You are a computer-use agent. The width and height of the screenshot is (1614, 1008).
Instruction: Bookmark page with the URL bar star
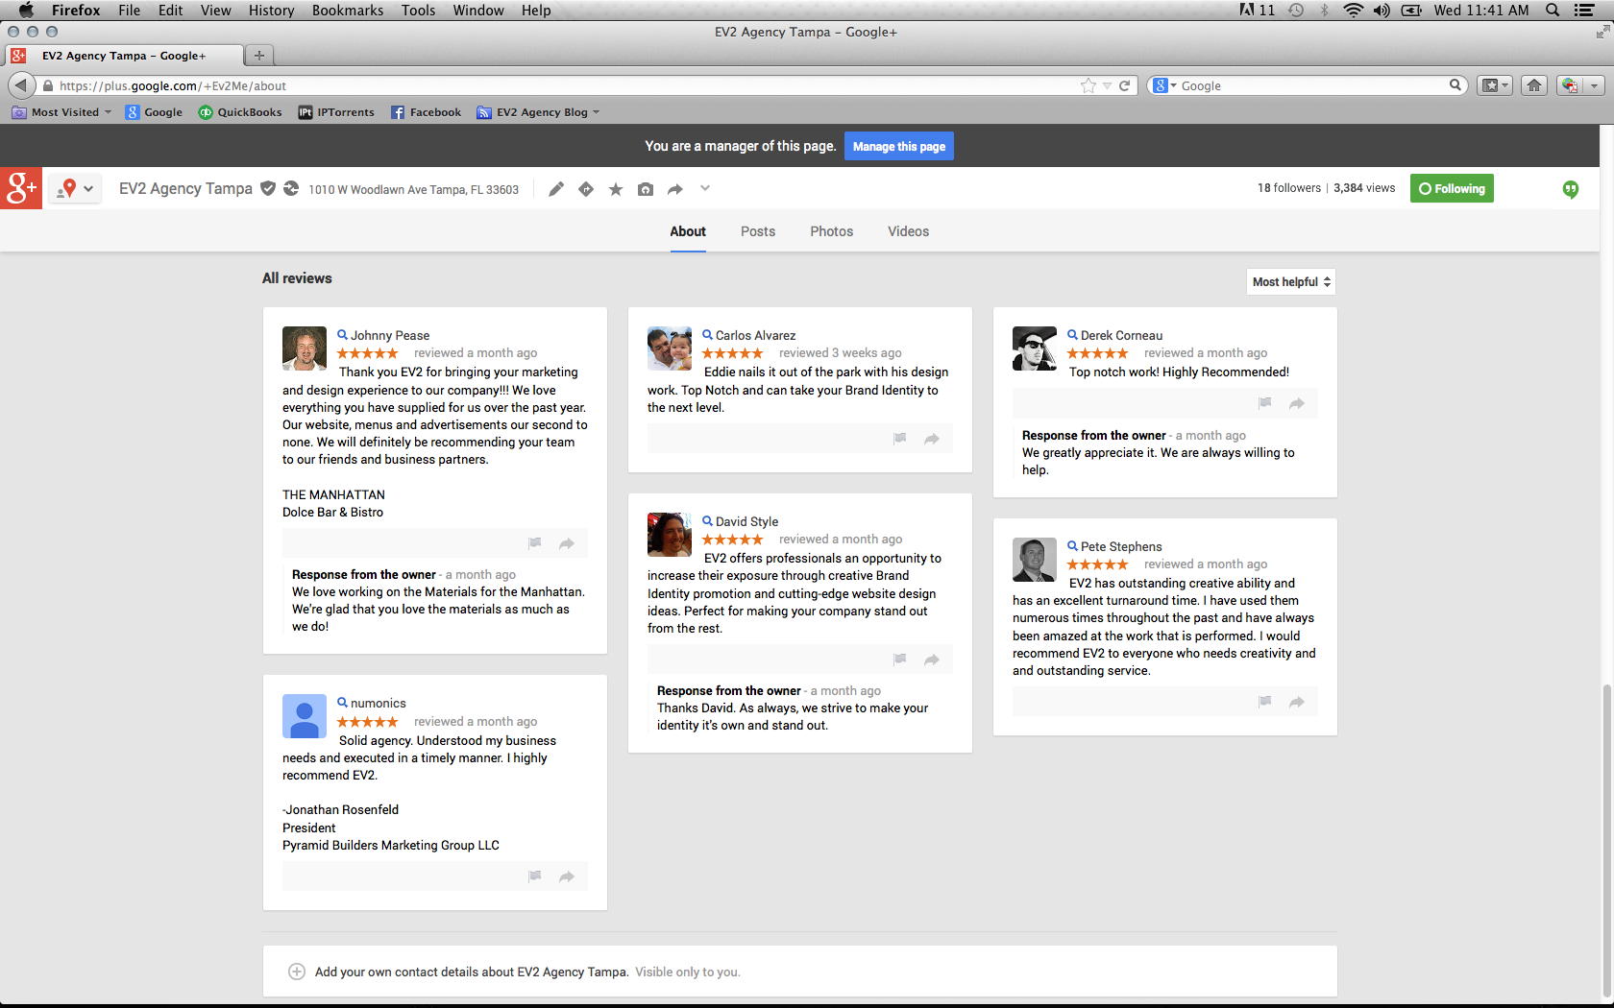click(1088, 85)
